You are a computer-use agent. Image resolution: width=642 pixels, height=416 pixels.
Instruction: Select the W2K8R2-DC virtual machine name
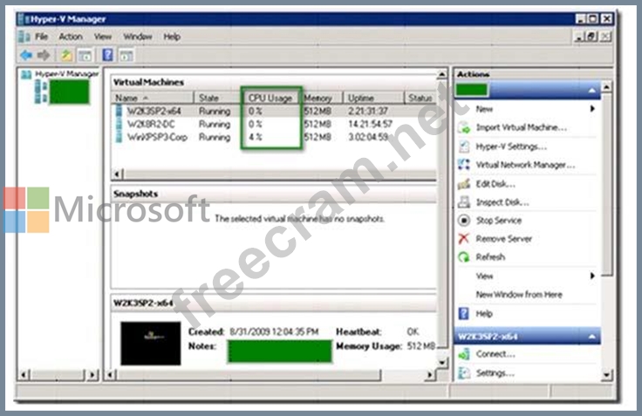coord(151,124)
